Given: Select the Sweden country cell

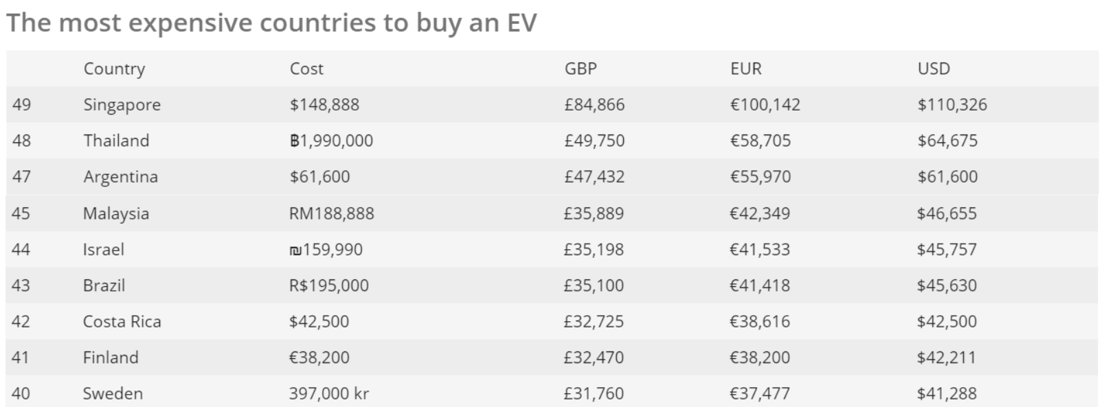Looking at the screenshot, I should [x=113, y=393].
